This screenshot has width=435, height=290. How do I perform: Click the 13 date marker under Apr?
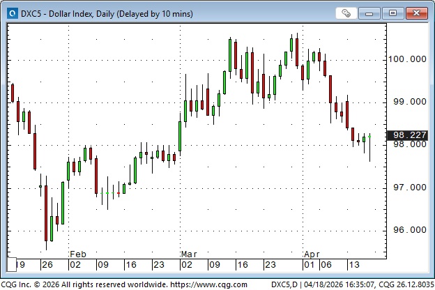356,266
